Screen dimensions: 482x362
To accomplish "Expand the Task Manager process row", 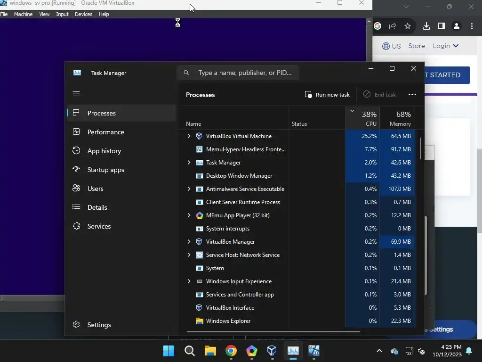I will point(189,162).
